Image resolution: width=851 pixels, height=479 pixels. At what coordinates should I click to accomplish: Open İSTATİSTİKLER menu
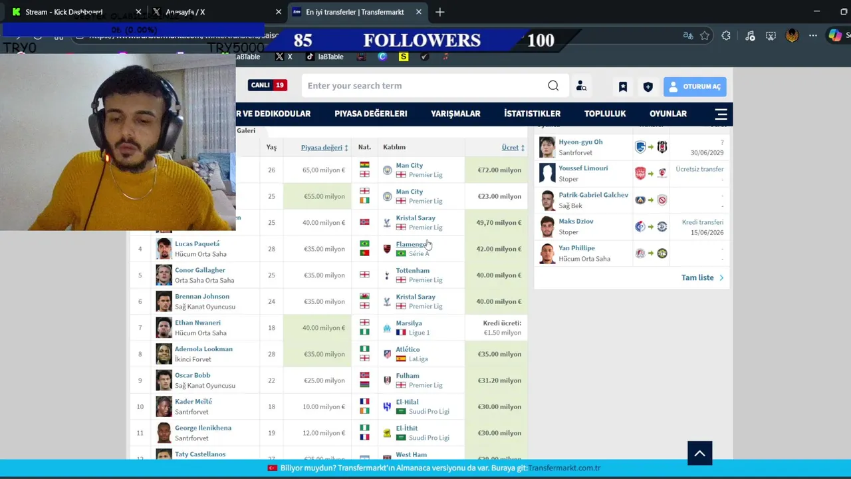click(x=532, y=114)
